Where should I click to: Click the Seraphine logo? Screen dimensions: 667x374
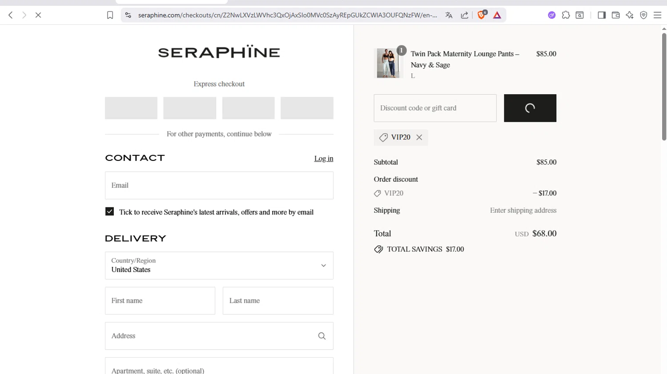tap(219, 52)
